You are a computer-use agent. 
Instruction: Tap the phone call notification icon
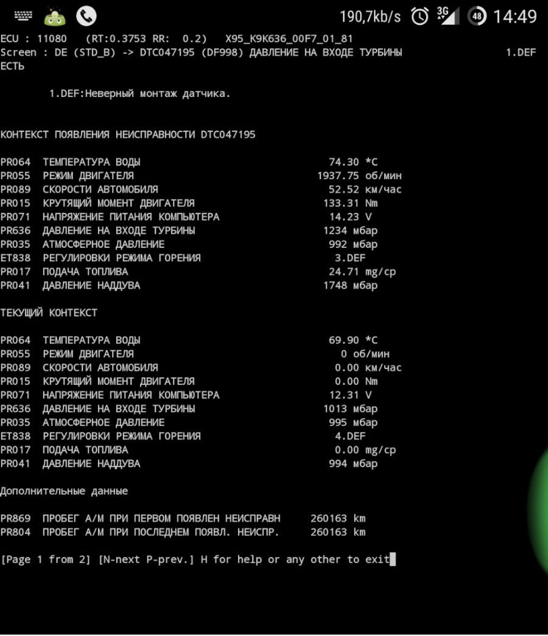pyautogui.click(x=86, y=16)
